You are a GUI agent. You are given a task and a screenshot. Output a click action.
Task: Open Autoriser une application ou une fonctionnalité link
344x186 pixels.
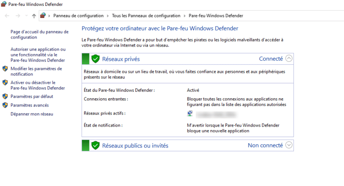(38, 55)
